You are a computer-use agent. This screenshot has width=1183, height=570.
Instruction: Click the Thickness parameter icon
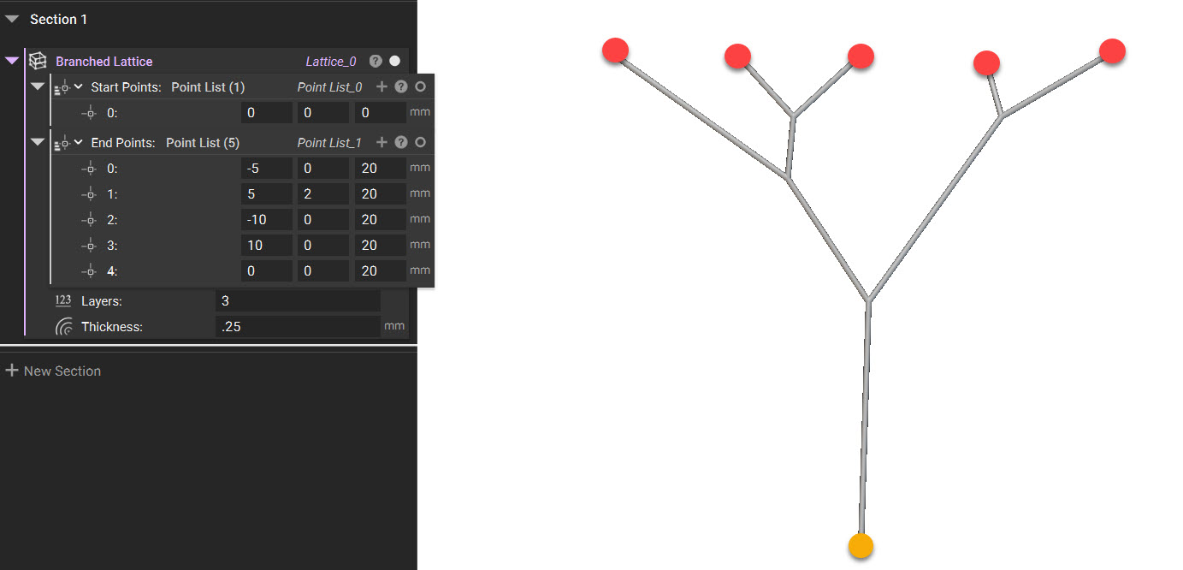point(63,326)
